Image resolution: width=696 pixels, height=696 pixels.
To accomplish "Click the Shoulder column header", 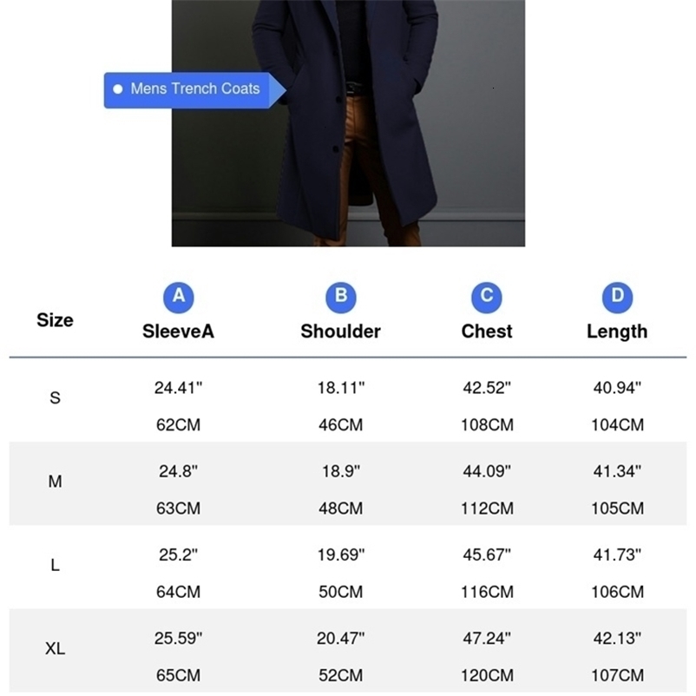I will [x=340, y=332].
